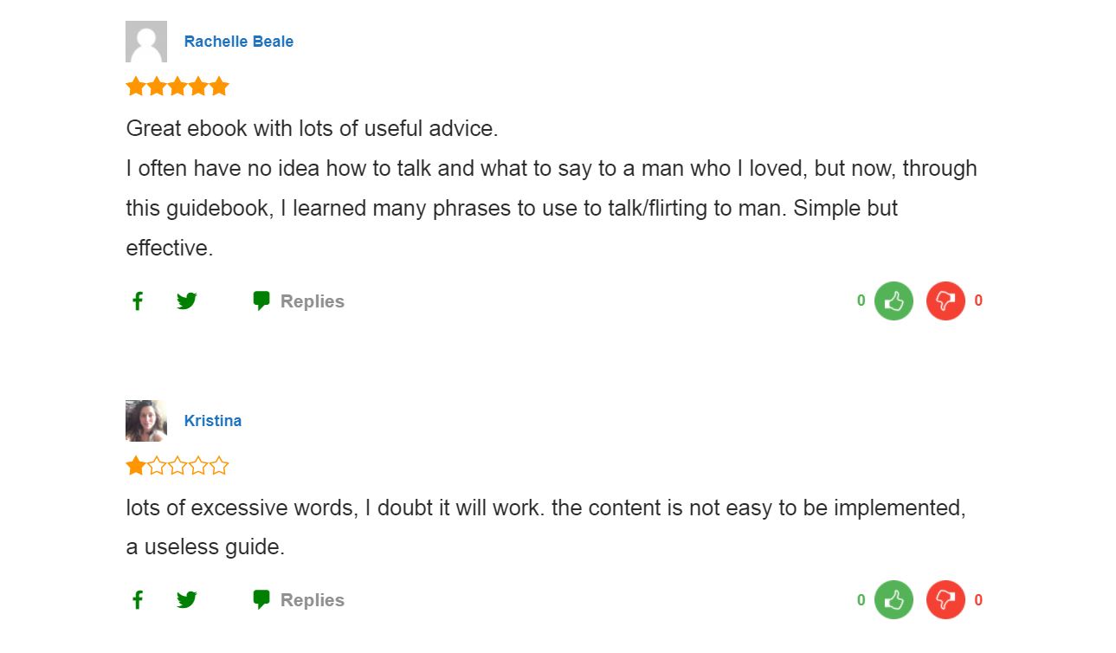
Task: Share Kristina's review on Facebook
Action: tap(137, 600)
